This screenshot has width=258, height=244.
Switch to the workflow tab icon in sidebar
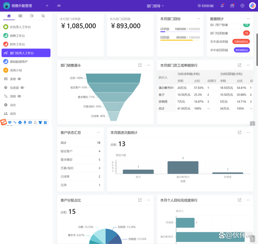(x=43, y=16)
